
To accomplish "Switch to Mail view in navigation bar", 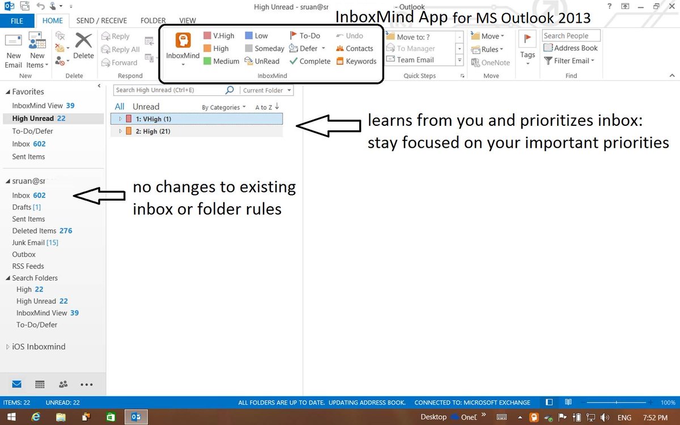I will coord(16,384).
